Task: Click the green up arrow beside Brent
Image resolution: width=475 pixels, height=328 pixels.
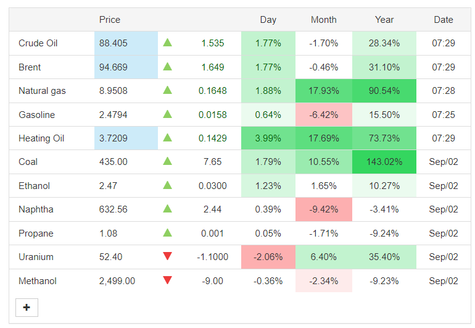Action: tap(167, 67)
